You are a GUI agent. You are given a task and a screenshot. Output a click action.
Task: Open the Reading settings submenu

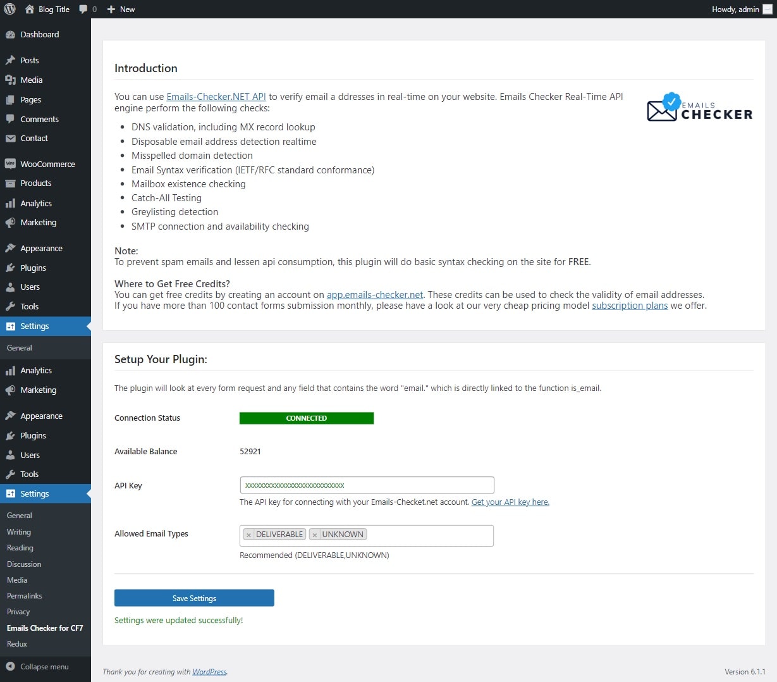20,548
